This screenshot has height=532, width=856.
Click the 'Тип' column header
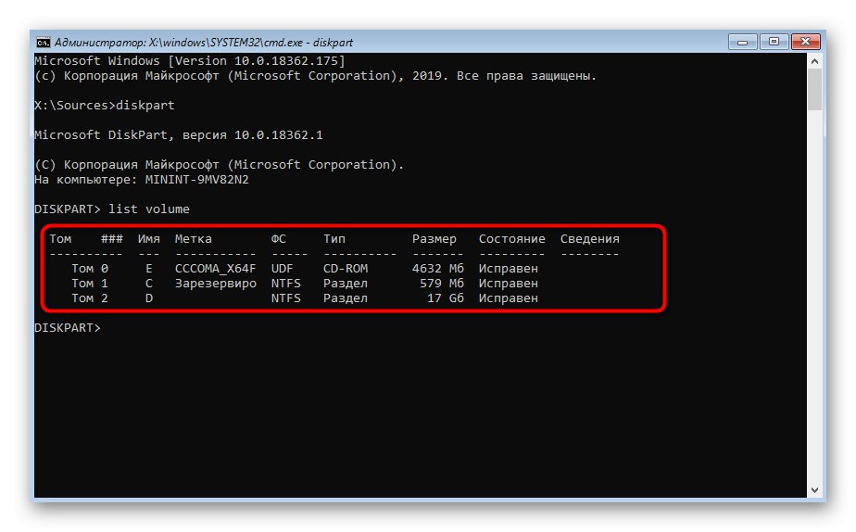pos(334,239)
